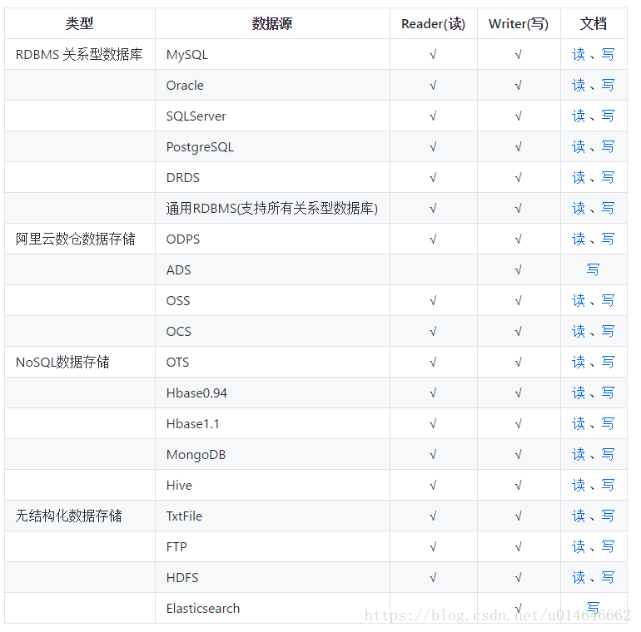Open the OTS read (读) doc link

coord(578,362)
